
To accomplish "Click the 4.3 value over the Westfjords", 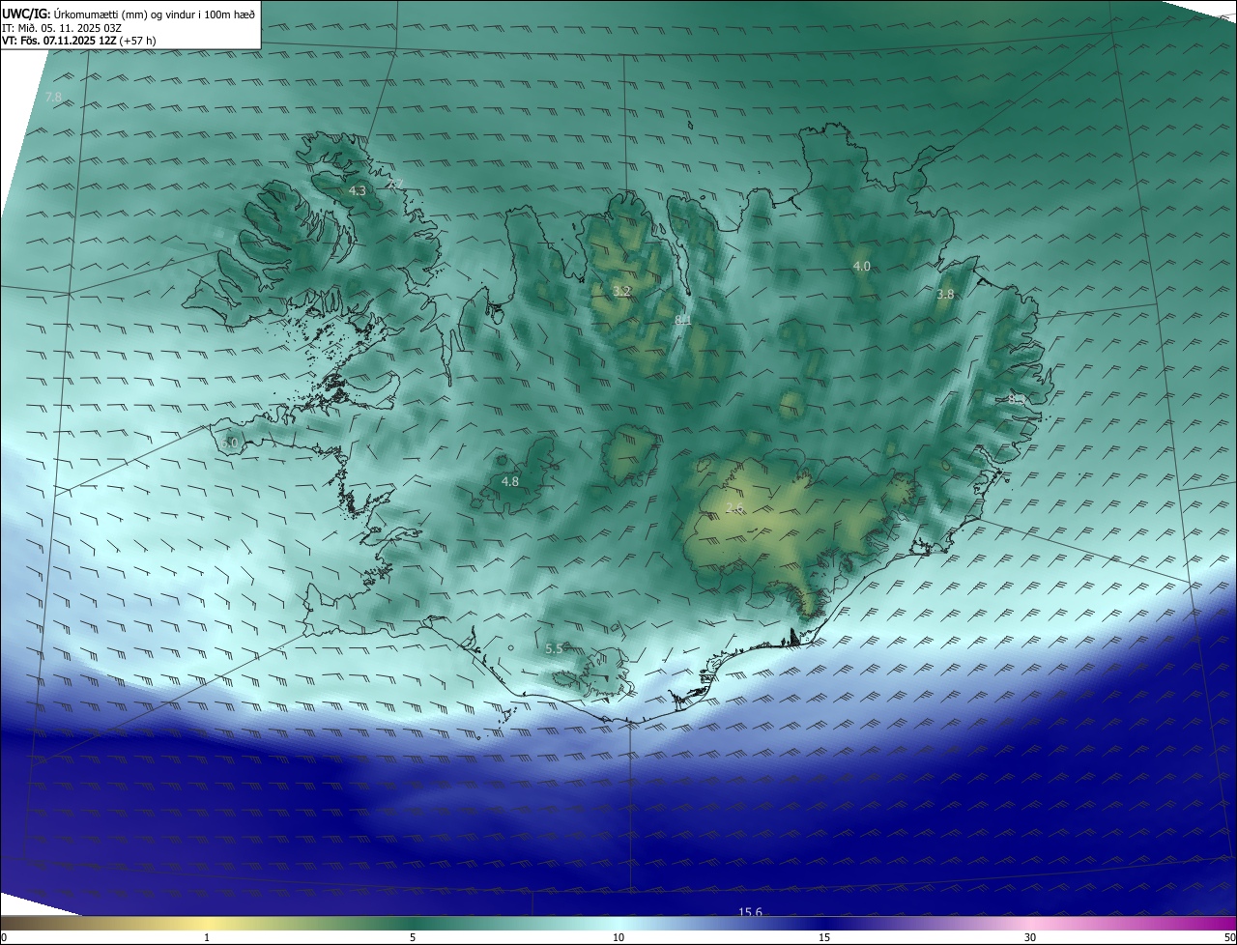I will 358,191.
